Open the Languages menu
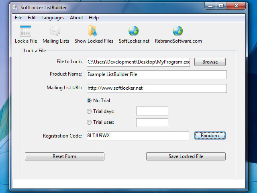Screen dimensions: 257x193 coord(53,18)
